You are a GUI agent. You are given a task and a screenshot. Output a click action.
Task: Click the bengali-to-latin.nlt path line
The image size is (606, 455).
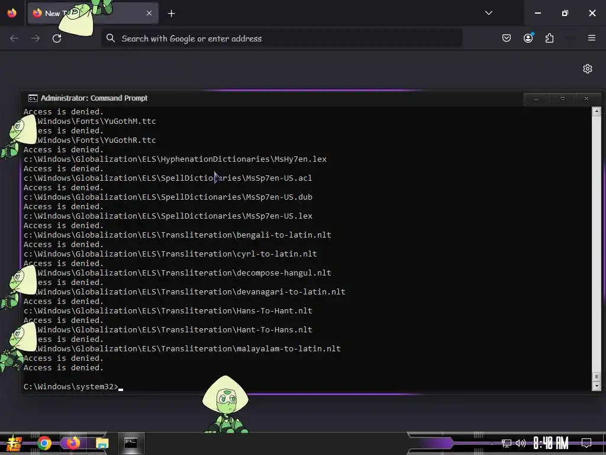click(178, 235)
